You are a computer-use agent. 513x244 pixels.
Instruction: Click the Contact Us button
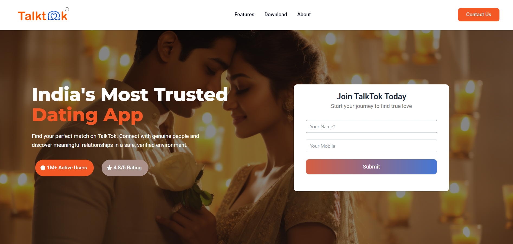pyautogui.click(x=479, y=15)
